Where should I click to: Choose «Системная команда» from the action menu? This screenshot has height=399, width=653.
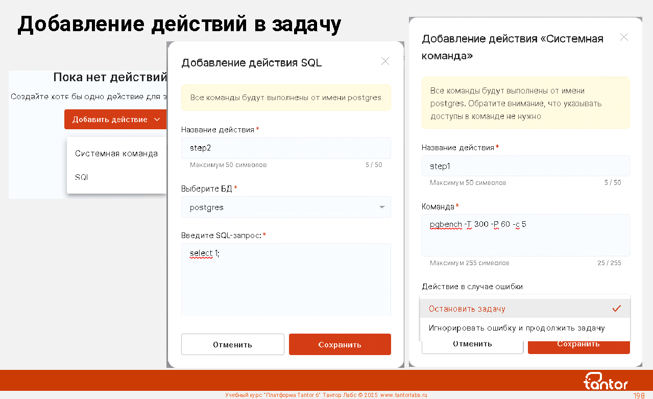(116, 153)
